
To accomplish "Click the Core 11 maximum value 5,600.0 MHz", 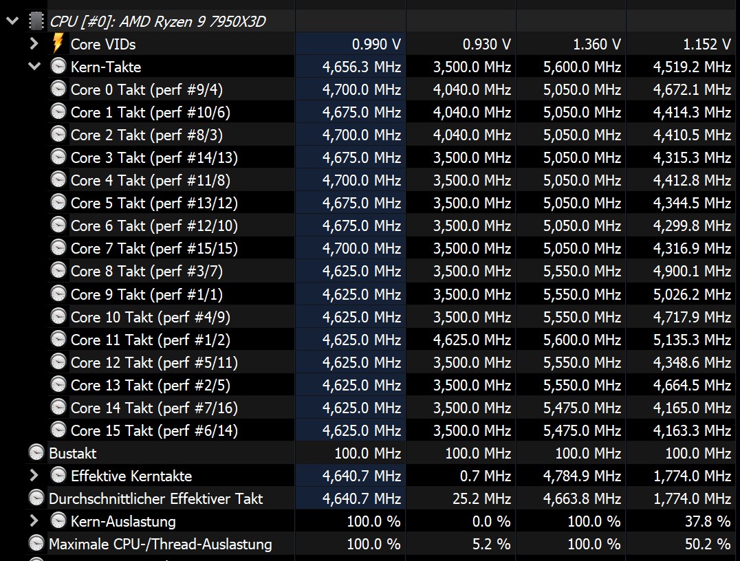I will (x=582, y=340).
